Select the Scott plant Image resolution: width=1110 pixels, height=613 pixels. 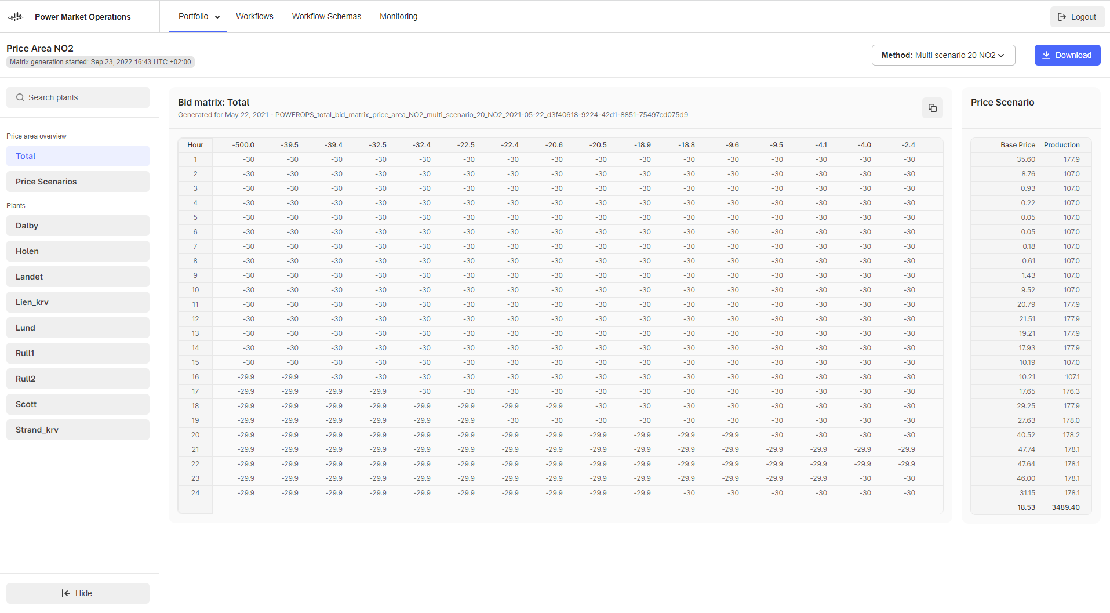pos(78,404)
